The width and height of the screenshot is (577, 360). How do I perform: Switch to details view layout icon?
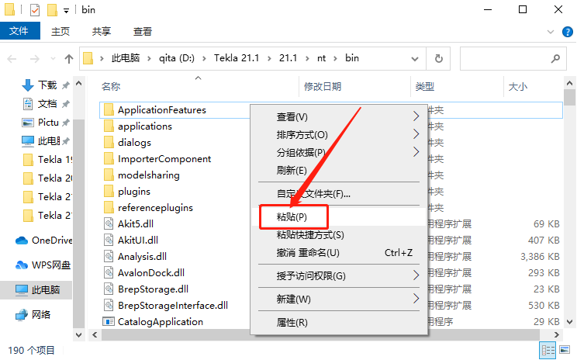click(x=548, y=350)
